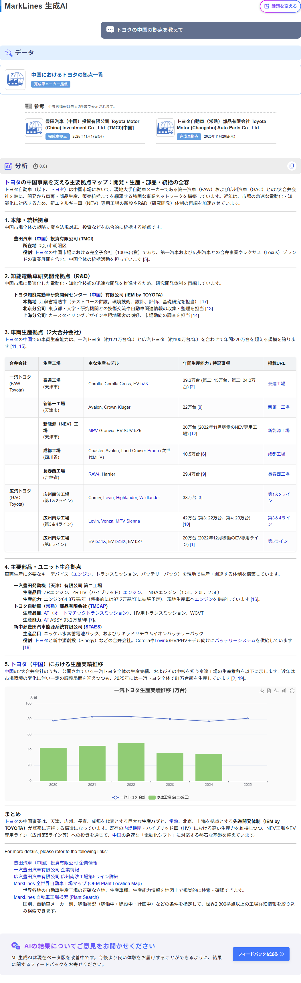Copy the analysis with the copy icon

pos(292,166)
